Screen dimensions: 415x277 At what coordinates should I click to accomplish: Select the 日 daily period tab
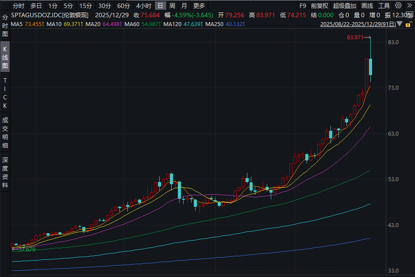tap(161, 6)
